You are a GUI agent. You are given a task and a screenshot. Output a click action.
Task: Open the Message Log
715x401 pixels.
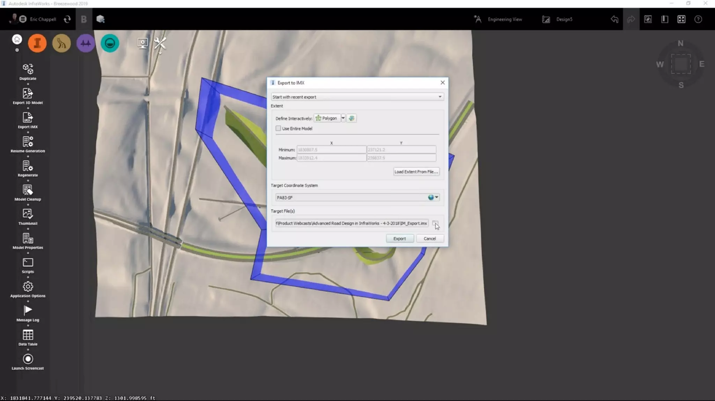[28, 311]
